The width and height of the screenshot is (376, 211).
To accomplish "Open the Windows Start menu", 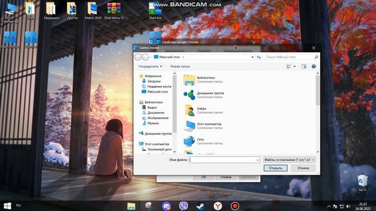I will pos(8,206).
